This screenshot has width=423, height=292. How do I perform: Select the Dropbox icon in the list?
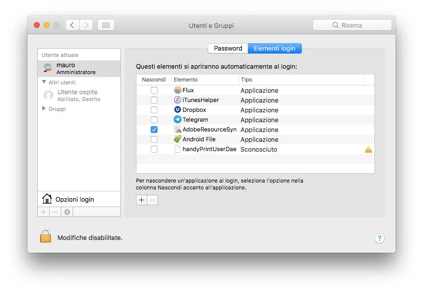tap(177, 110)
